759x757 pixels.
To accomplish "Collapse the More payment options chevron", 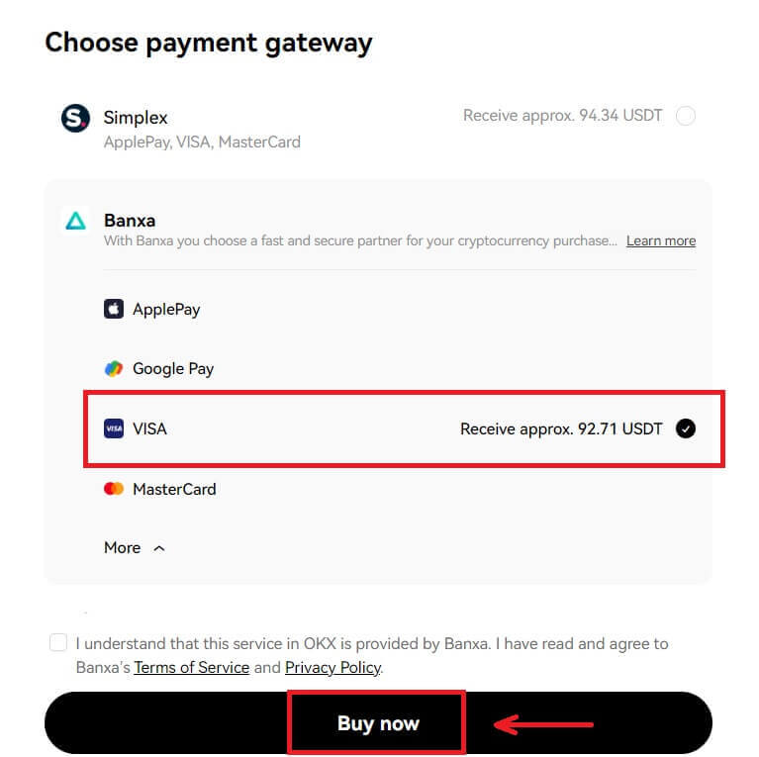I will tap(159, 547).
